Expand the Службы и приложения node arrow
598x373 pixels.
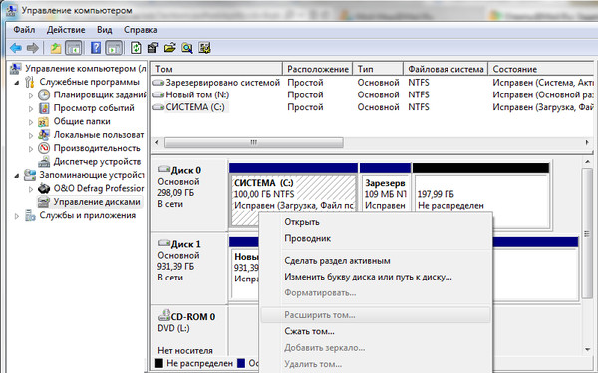(16, 216)
